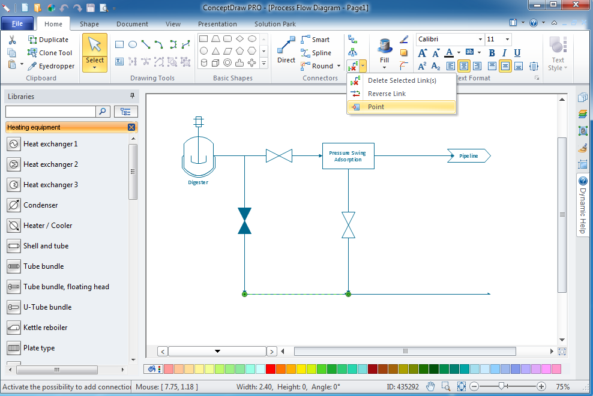Toggle Underline text formatting
593x396 pixels.
click(x=517, y=53)
